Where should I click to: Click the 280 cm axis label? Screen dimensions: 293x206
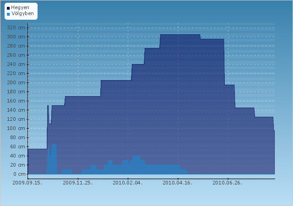click(x=16, y=46)
